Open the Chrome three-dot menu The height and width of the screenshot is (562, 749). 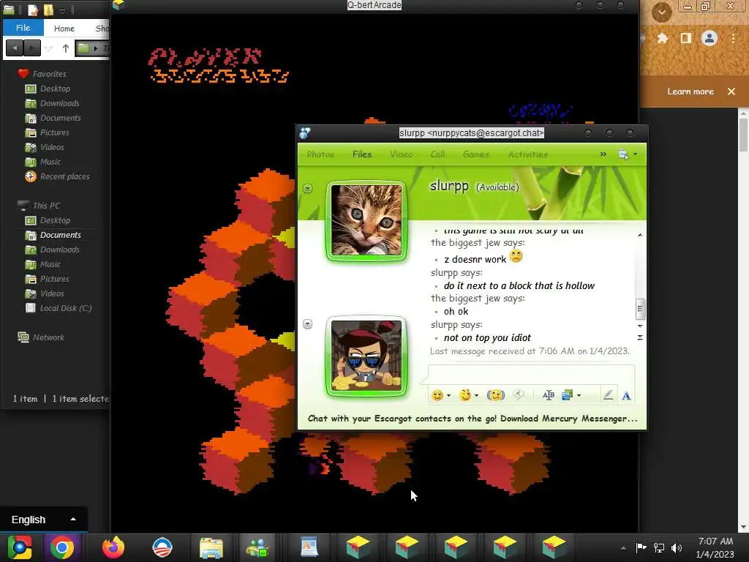tap(733, 38)
